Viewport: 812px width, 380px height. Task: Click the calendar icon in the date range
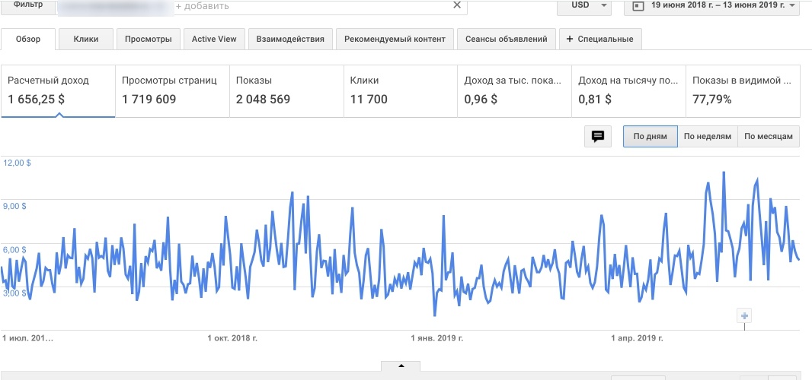pyautogui.click(x=636, y=6)
